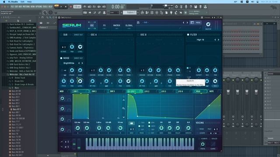
Task: Open the High 18 filter type menu
Action: 200,40
